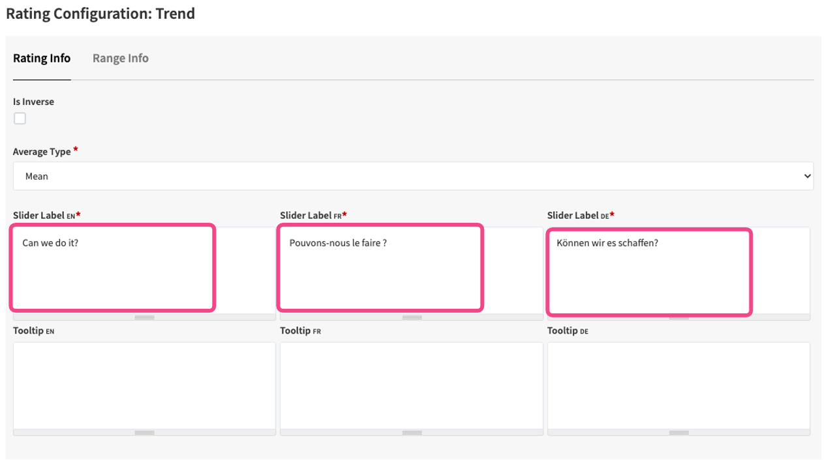Focus the French slider label text area
The width and height of the screenshot is (833, 460).
tap(380, 268)
